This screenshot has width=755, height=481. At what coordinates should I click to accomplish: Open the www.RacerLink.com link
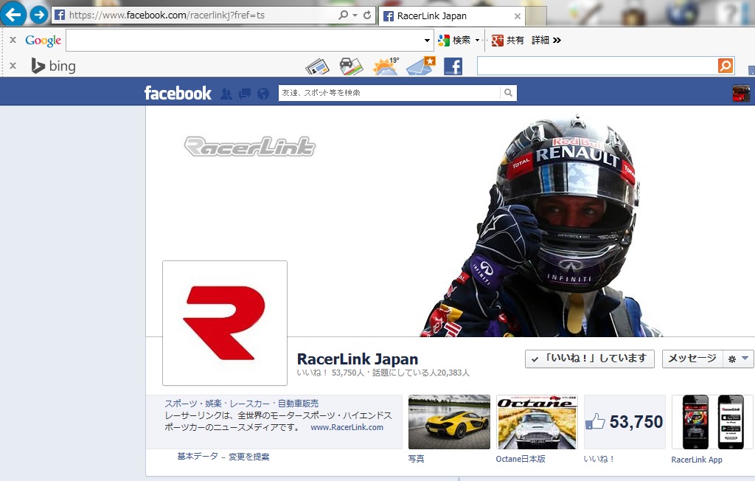pyautogui.click(x=347, y=427)
